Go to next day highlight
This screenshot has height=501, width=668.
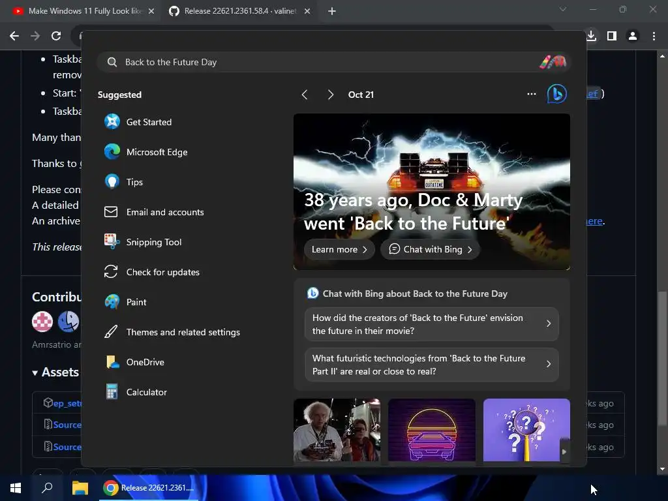pyautogui.click(x=331, y=95)
